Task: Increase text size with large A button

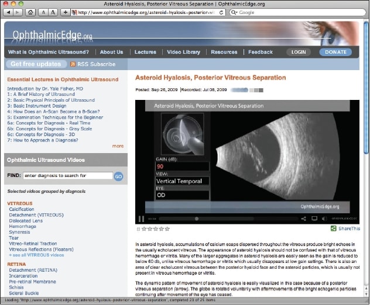Action: click(53, 12)
